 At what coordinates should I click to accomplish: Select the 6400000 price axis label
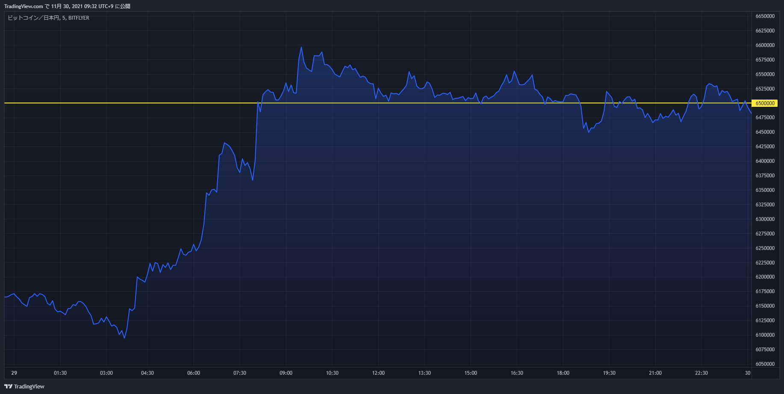click(765, 161)
